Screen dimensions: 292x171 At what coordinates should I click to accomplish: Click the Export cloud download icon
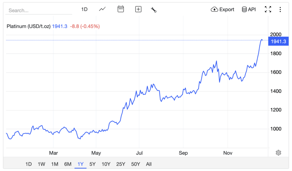click(214, 9)
